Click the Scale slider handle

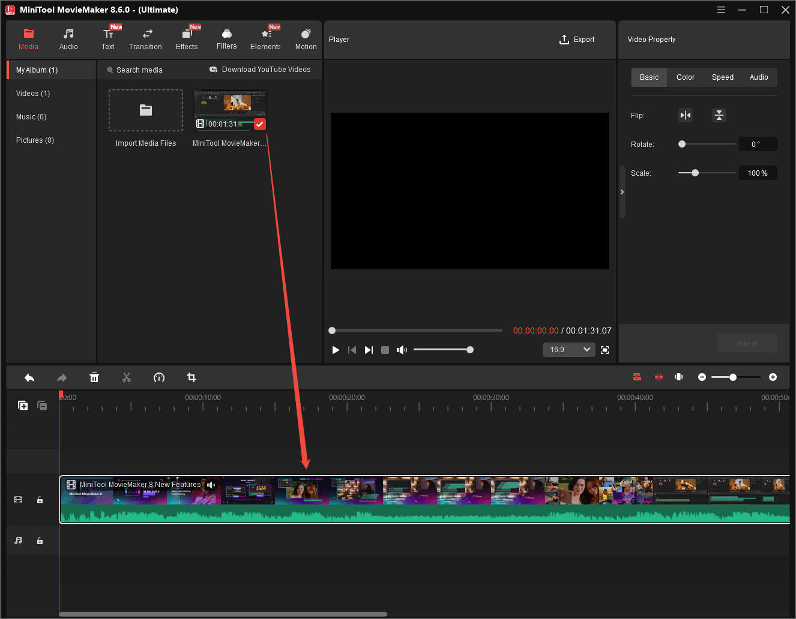tap(695, 173)
